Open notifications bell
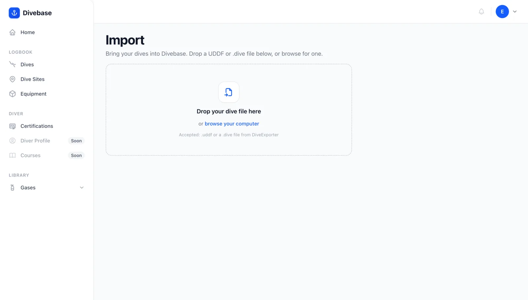This screenshot has height=300, width=528. [481, 12]
